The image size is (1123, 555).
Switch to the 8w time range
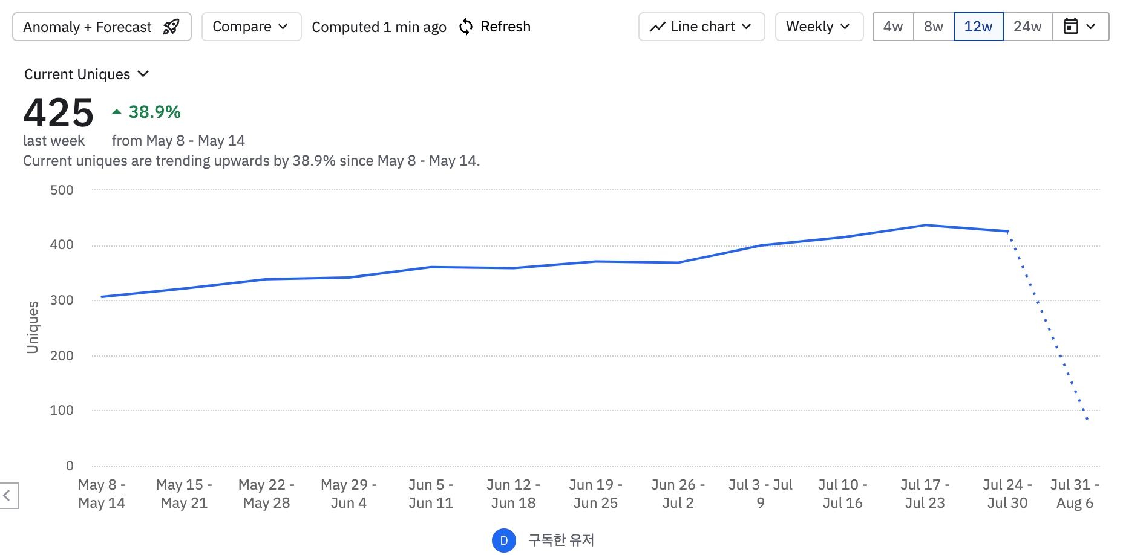click(x=933, y=27)
